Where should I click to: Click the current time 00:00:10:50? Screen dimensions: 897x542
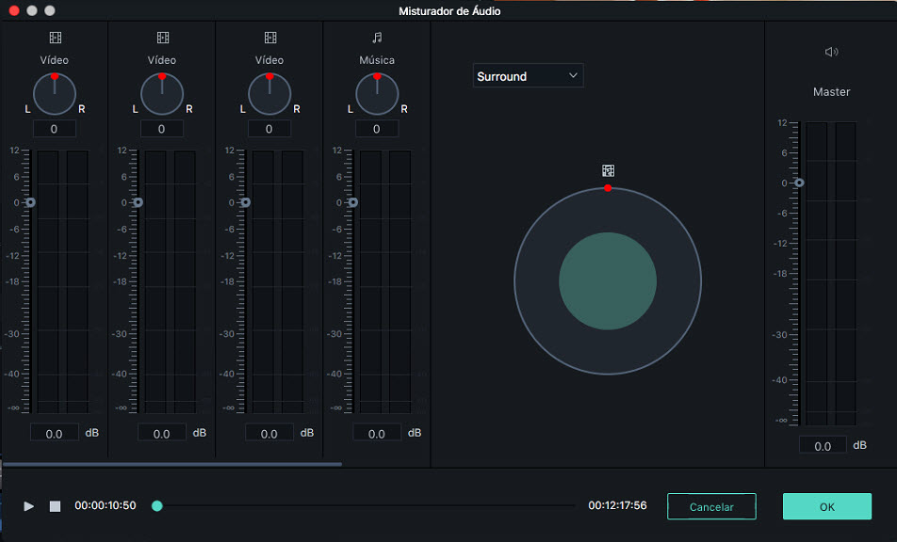tap(106, 505)
